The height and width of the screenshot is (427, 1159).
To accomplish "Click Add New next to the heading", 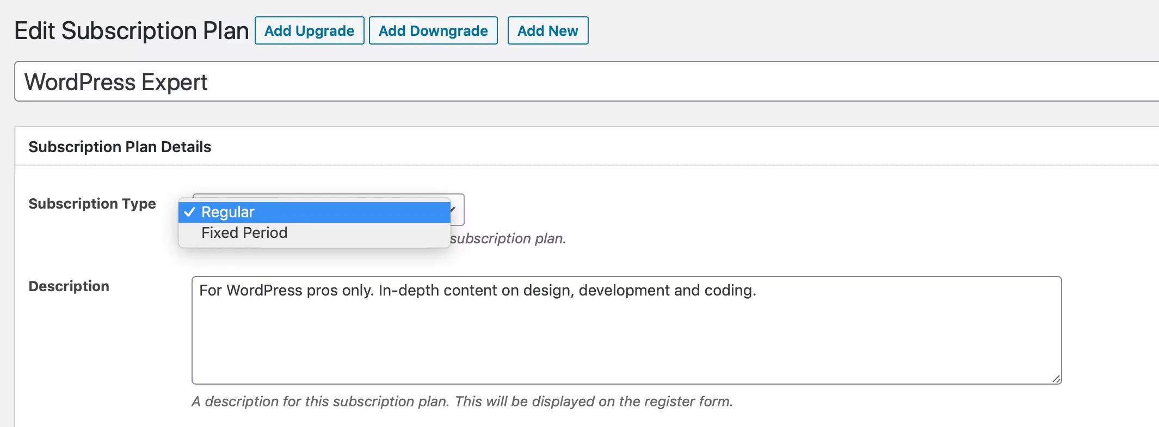I will pos(547,31).
